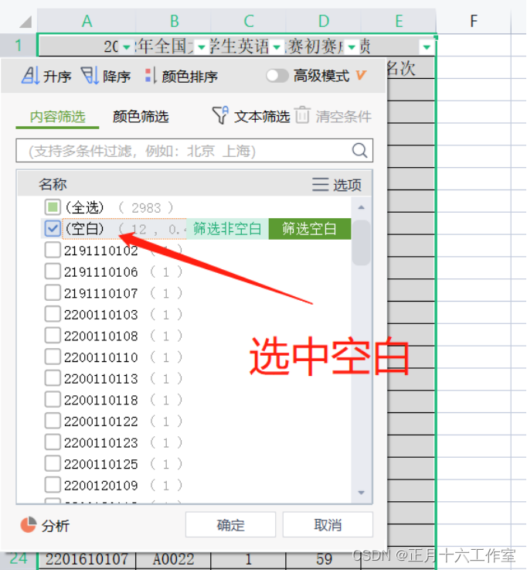
Task: Open column A filter dropdown arrow
Action: click(126, 47)
